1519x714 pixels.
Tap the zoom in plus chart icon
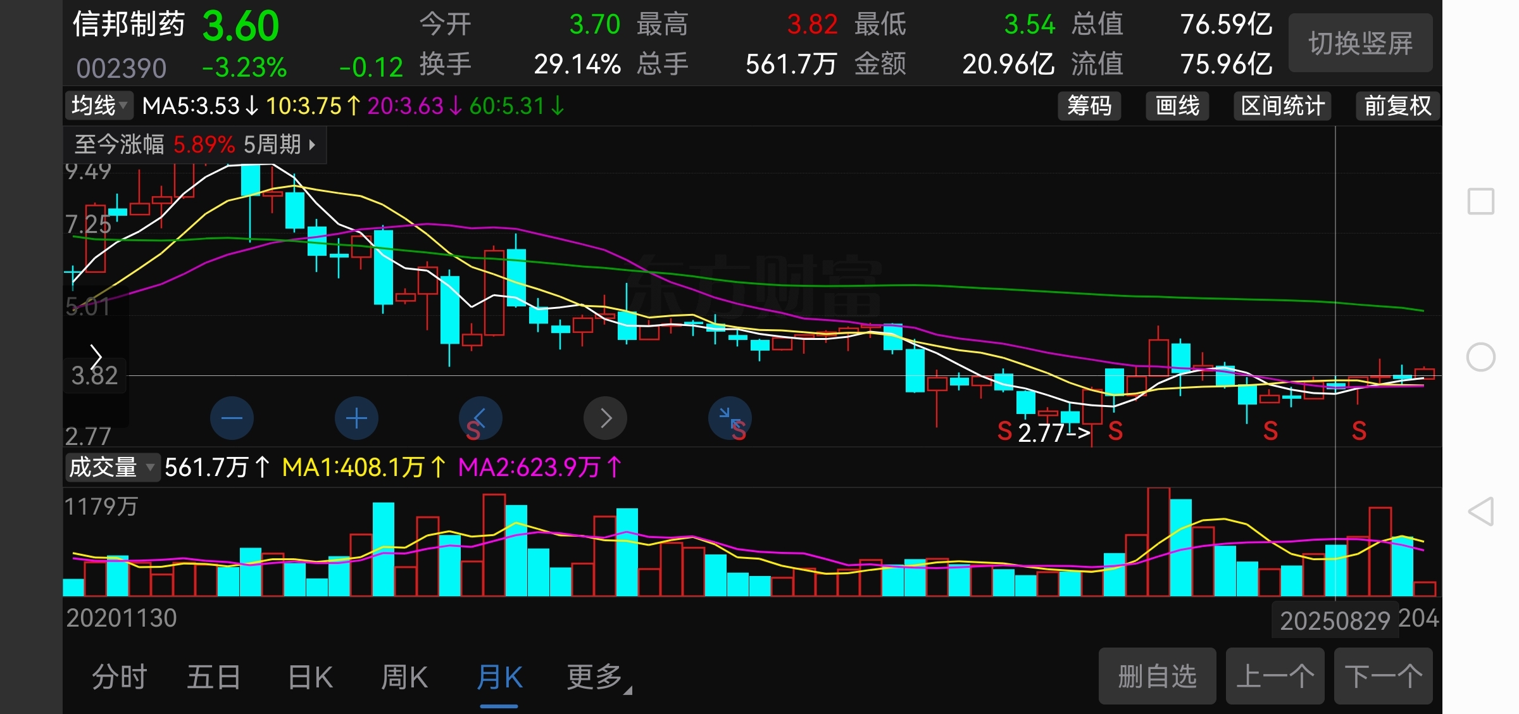[x=356, y=418]
